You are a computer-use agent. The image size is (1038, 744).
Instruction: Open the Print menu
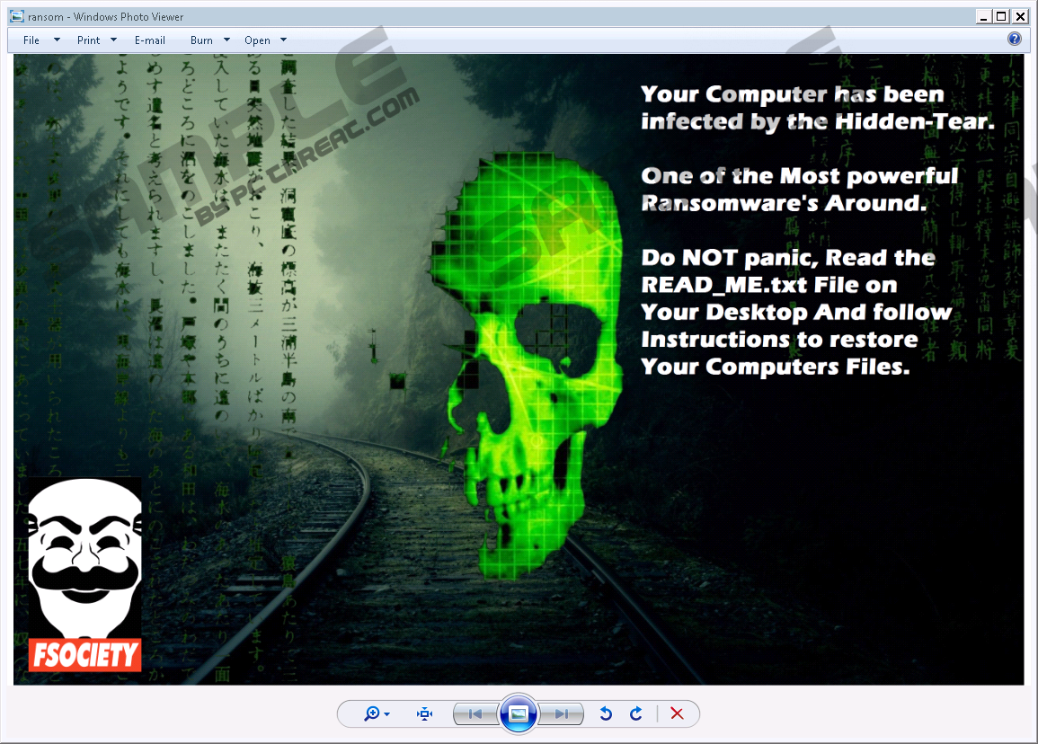point(88,40)
